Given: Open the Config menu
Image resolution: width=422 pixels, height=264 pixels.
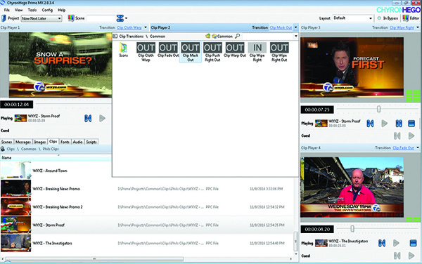Looking at the screenshot, I should (47, 10).
